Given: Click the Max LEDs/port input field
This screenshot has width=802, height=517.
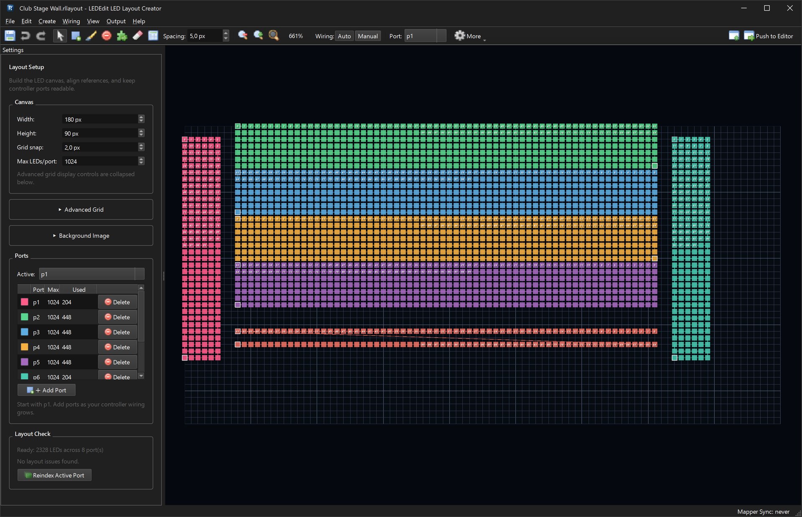Looking at the screenshot, I should [x=100, y=161].
